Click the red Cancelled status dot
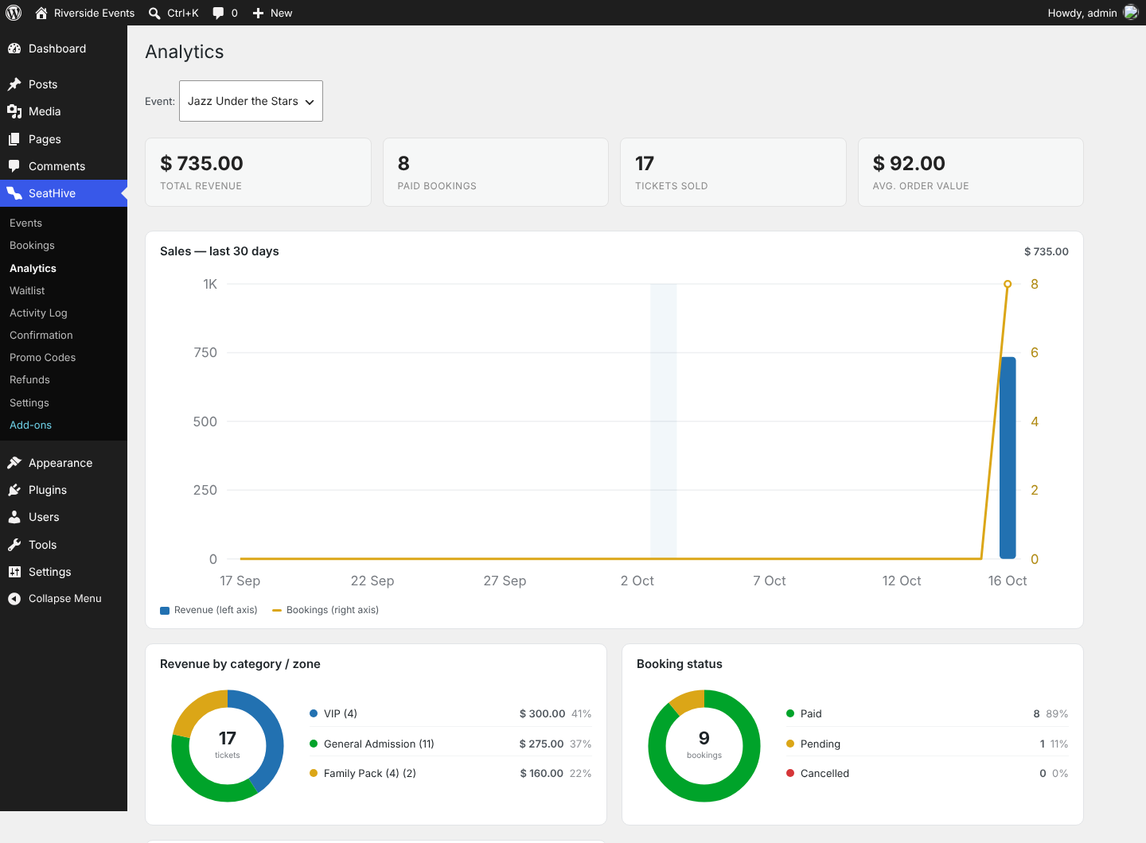The image size is (1146, 843). [790, 773]
